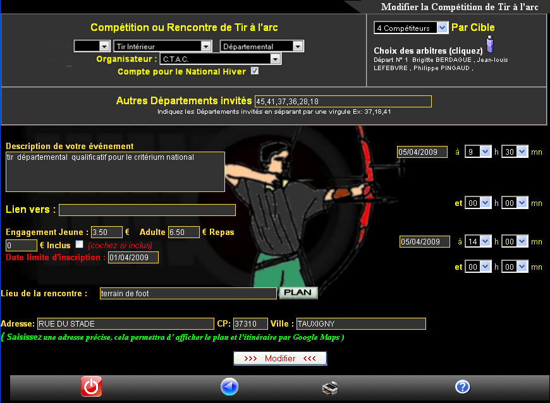This screenshot has width=550, height=403.
Task: Click the Autres Départements invités field
Action: [x=343, y=102]
